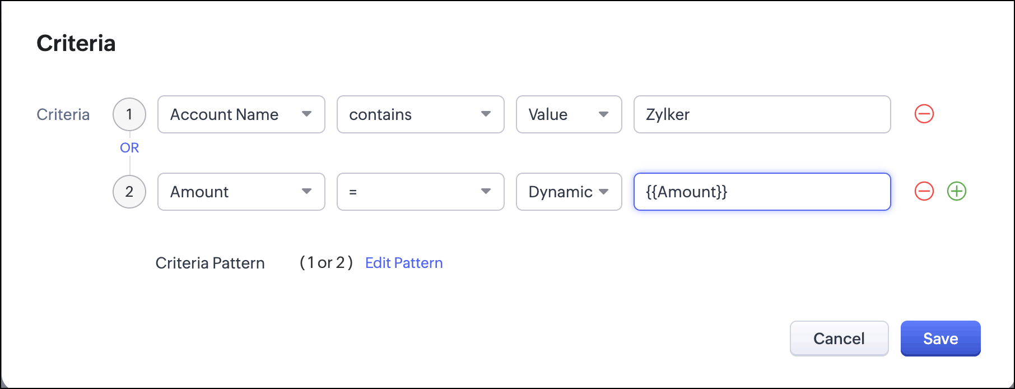
Task: Click into the {{Amount}} input field
Action: 762,192
